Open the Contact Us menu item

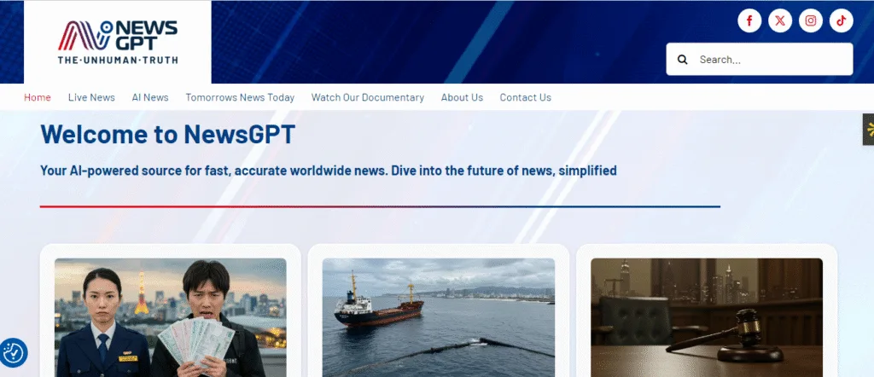point(525,97)
